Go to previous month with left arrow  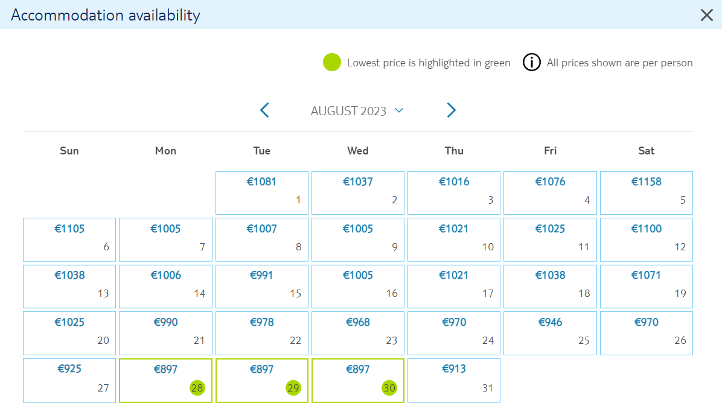(x=265, y=110)
